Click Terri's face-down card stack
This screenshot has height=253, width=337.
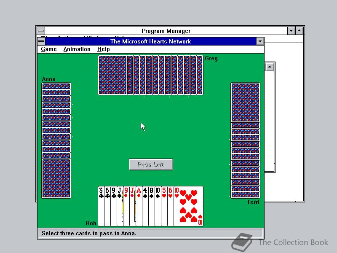pos(245,140)
